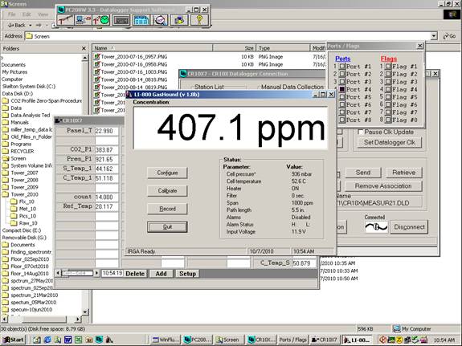Enable the Pause Clk Update checkbox
The image size is (462, 346).
[360, 132]
